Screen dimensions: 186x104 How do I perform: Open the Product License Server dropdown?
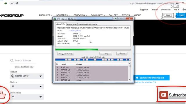click(x=27, y=76)
